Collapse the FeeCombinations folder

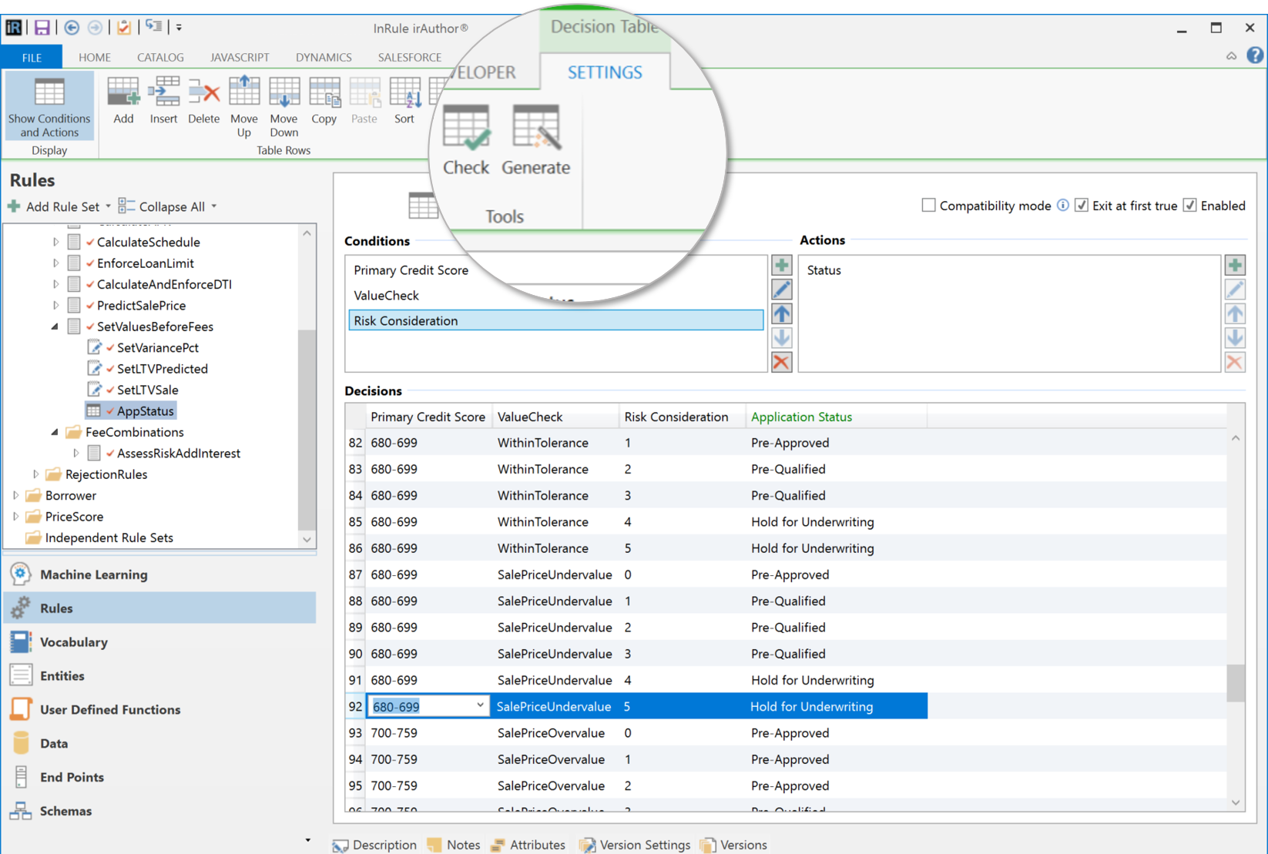tap(55, 432)
